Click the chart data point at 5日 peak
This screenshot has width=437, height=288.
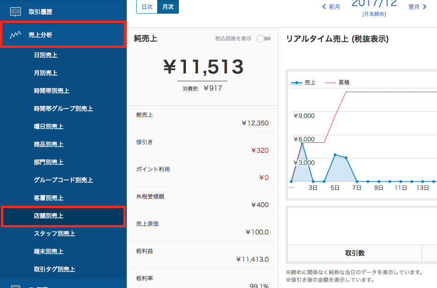[x=335, y=155]
